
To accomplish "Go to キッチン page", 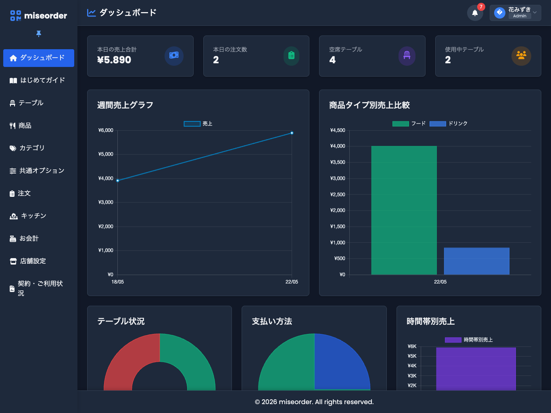I will point(39,216).
